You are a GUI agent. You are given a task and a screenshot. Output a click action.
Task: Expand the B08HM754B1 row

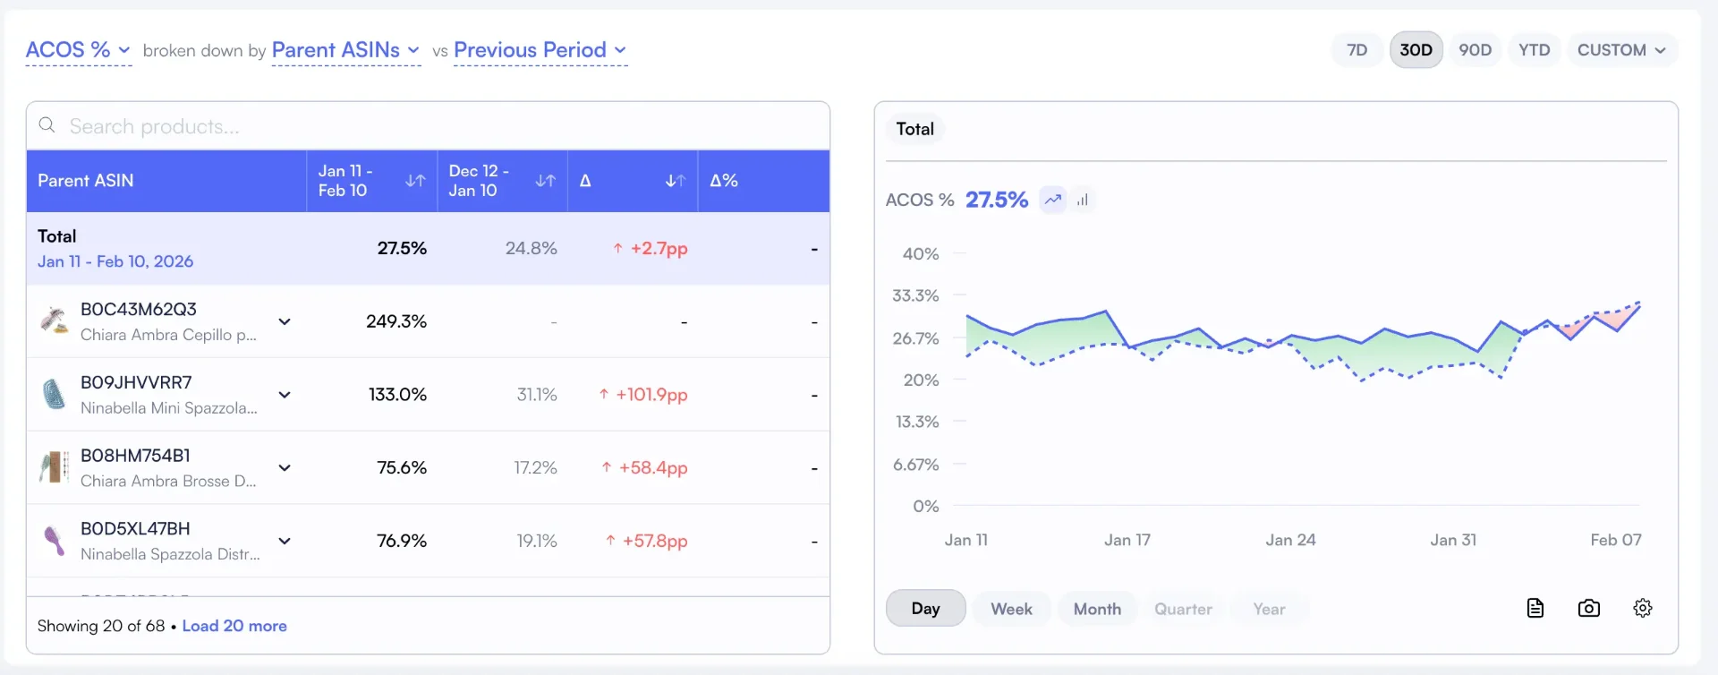285,468
